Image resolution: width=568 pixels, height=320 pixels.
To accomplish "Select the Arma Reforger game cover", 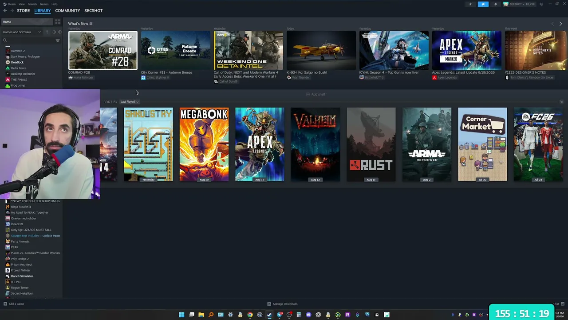I will click(427, 144).
